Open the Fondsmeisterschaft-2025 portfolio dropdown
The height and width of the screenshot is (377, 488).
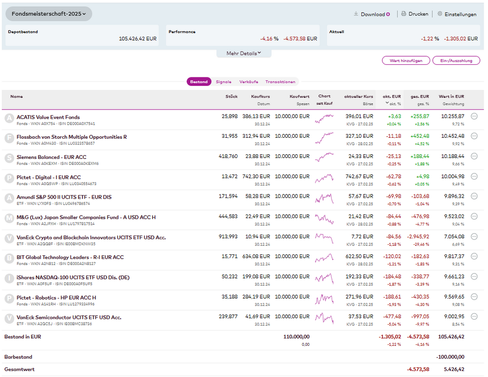pos(49,14)
